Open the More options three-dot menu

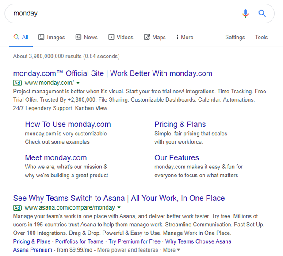[177, 38]
